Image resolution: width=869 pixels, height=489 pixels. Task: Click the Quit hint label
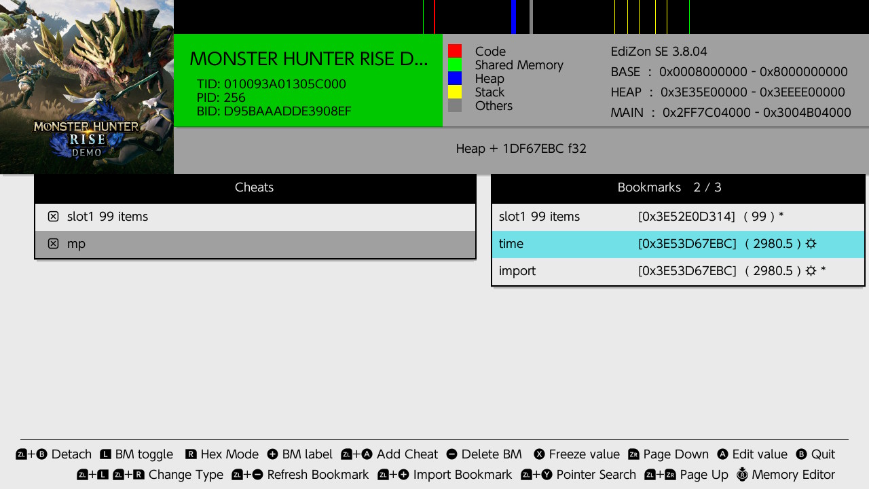(x=824, y=454)
